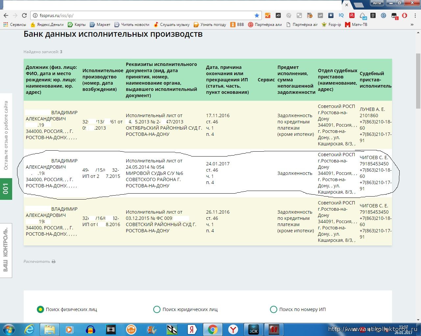Screen dimensions: 421x336
Task: Open 3CX phone app in taskbar
Action: 254,329
